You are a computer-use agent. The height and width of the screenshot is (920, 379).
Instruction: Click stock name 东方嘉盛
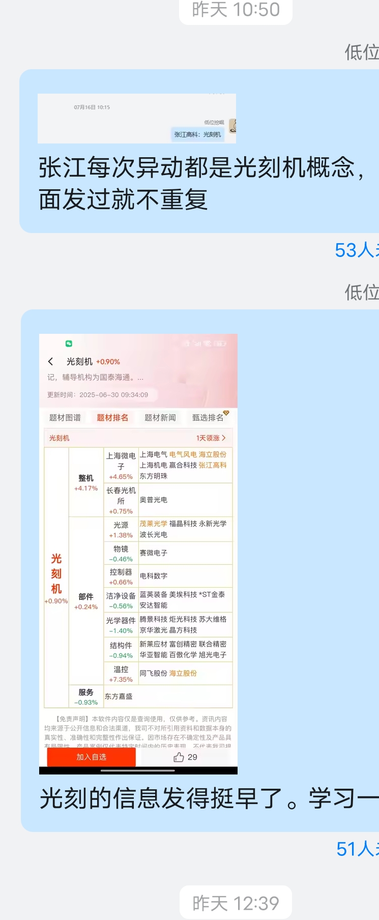point(119,697)
